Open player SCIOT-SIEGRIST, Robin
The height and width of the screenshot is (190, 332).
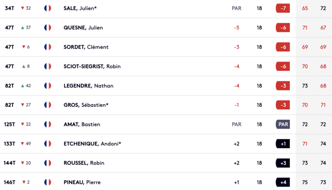pyautogui.click(x=92, y=66)
